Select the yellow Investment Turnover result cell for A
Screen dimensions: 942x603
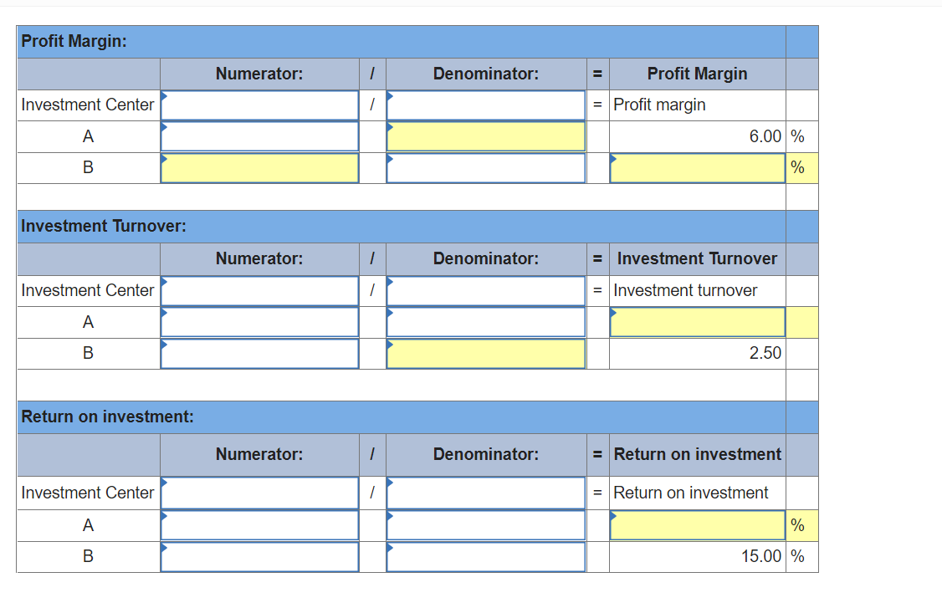tap(698, 321)
